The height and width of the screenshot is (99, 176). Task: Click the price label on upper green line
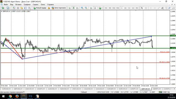(173, 36)
